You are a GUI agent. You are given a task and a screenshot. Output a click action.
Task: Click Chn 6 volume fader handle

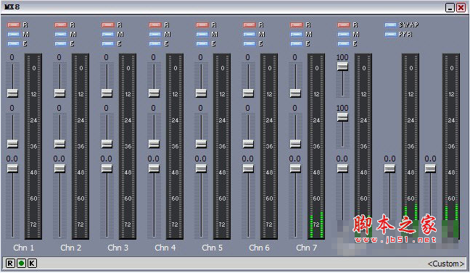pos(248,169)
